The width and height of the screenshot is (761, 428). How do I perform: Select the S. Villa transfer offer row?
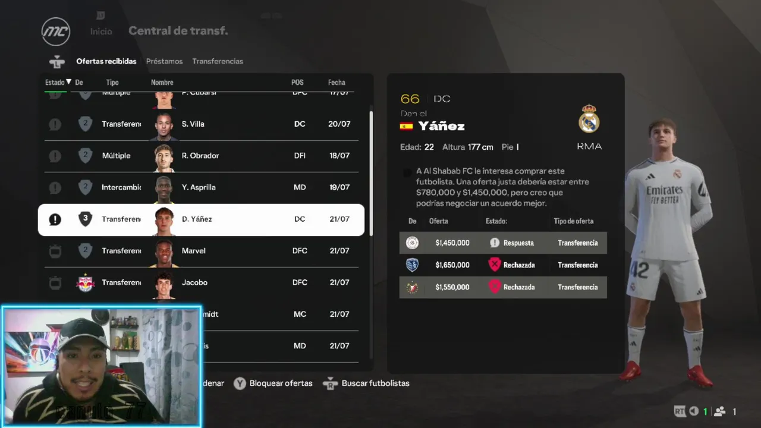tap(202, 124)
